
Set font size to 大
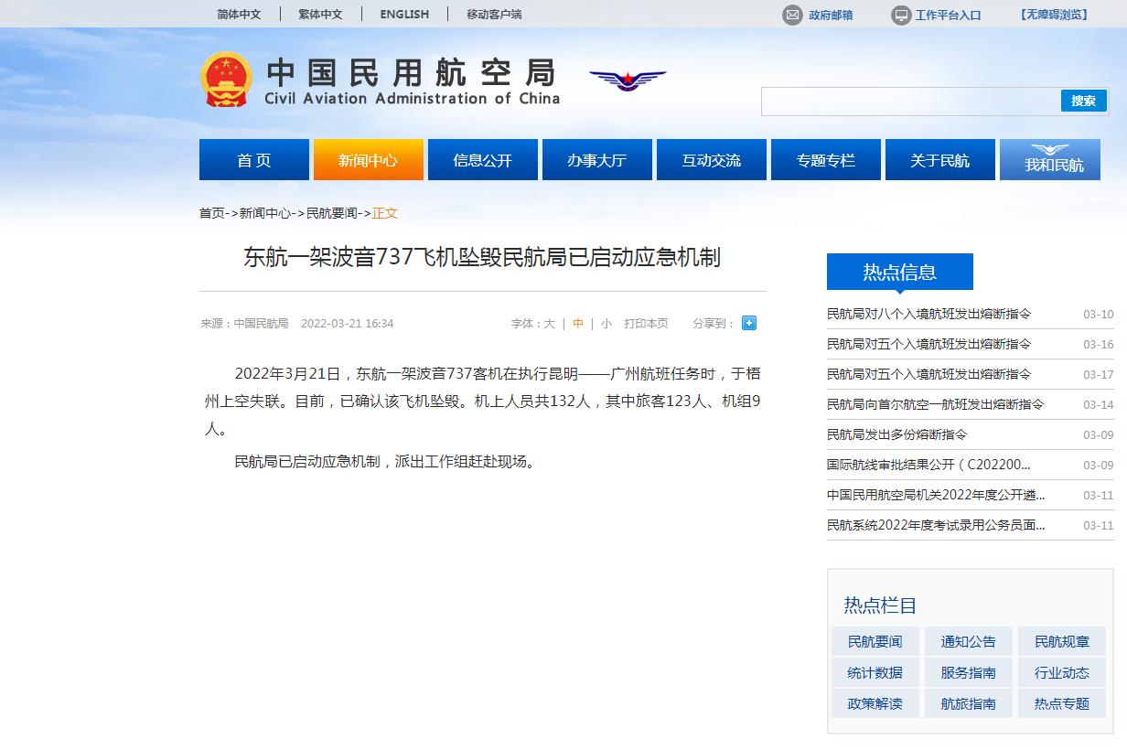[x=549, y=324]
